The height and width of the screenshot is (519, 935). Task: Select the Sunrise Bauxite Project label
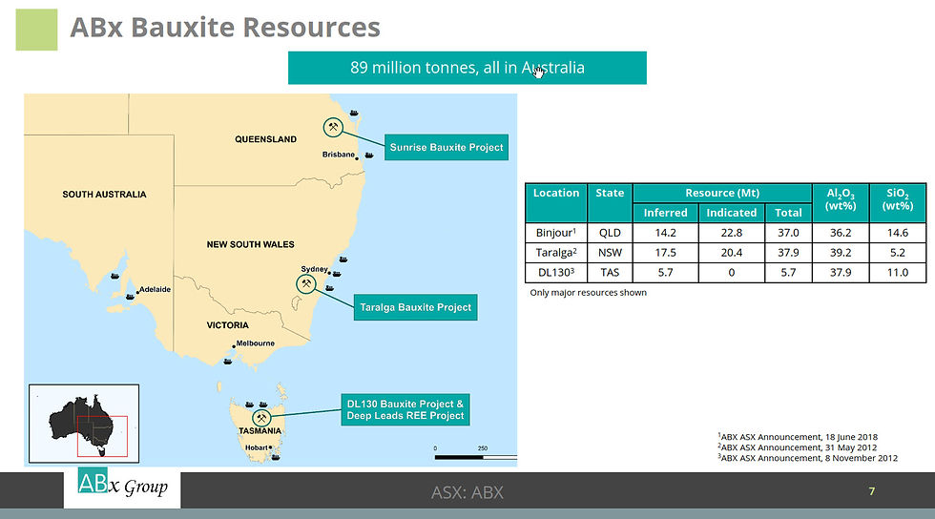[447, 147]
